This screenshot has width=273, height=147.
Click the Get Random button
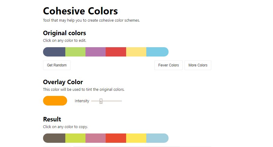pos(57,65)
